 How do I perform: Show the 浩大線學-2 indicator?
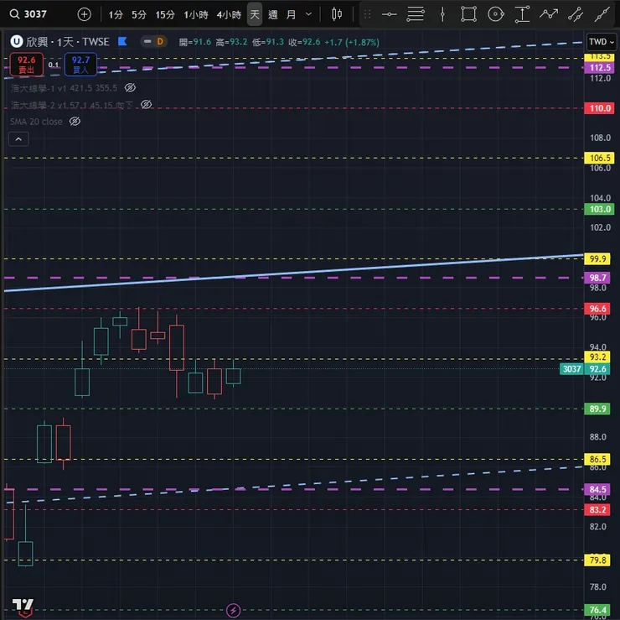(x=146, y=105)
